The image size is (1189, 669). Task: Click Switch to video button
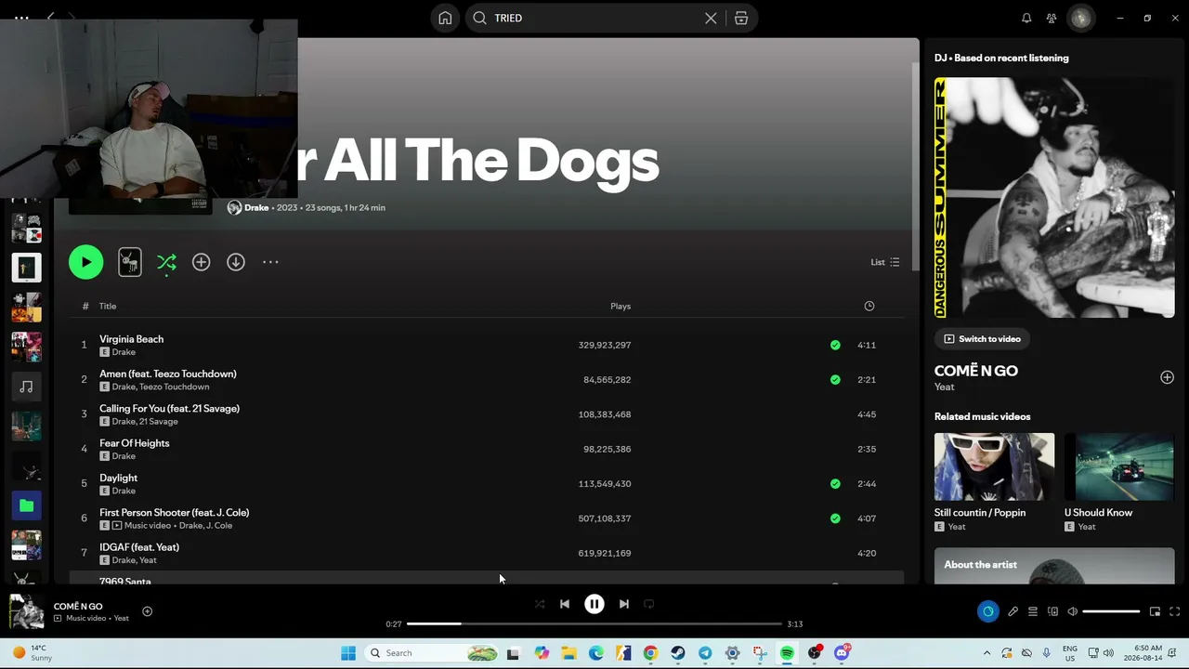click(982, 339)
